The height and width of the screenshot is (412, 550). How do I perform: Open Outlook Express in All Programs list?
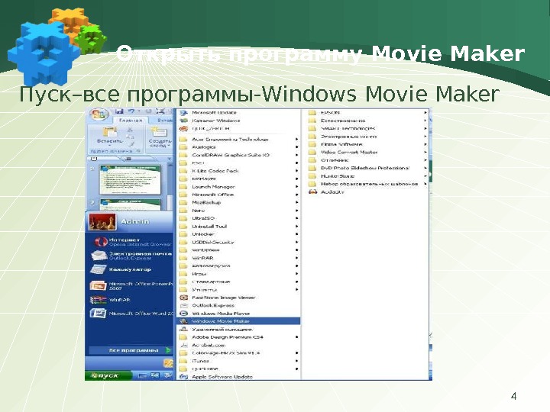point(238,305)
